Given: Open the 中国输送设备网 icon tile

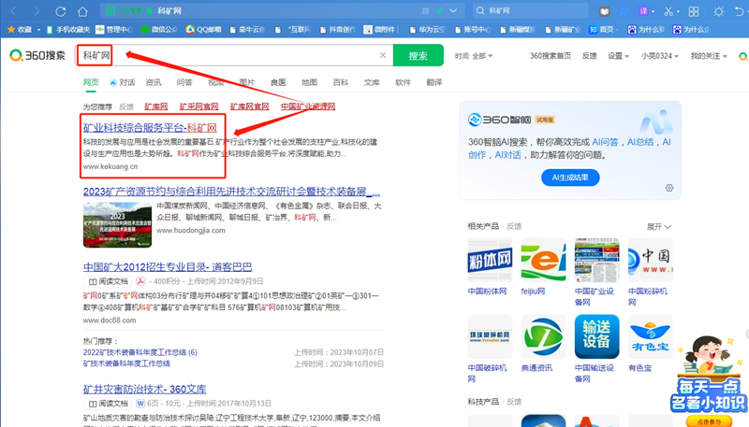Looking at the screenshot, I should 595,337.
